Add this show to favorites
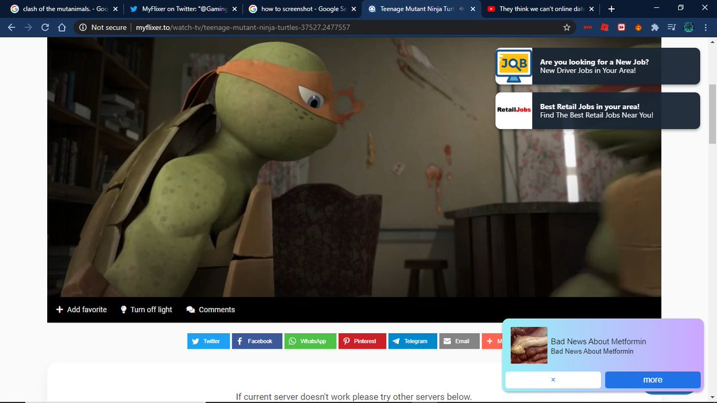The width and height of the screenshot is (717, 403). 81,309
